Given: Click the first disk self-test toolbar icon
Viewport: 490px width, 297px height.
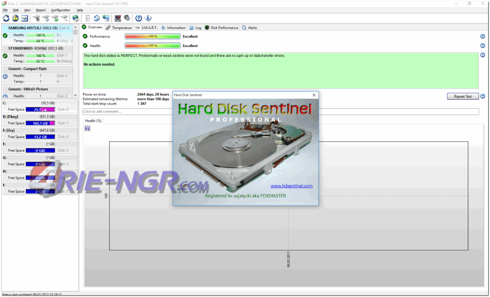Looking at the screenshot, I should pyautogui.click(x=36, y=18).
